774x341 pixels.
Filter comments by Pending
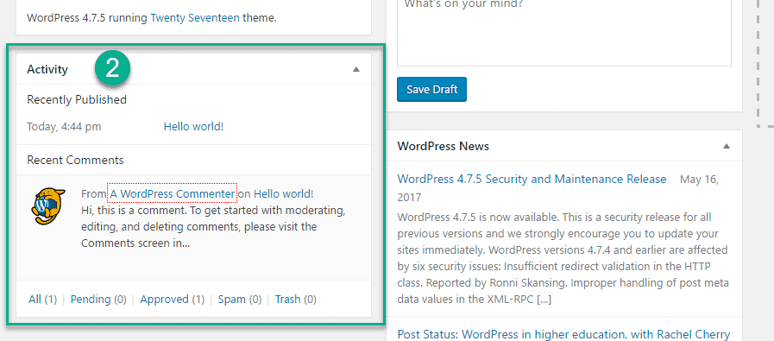[x=91, y=299]
